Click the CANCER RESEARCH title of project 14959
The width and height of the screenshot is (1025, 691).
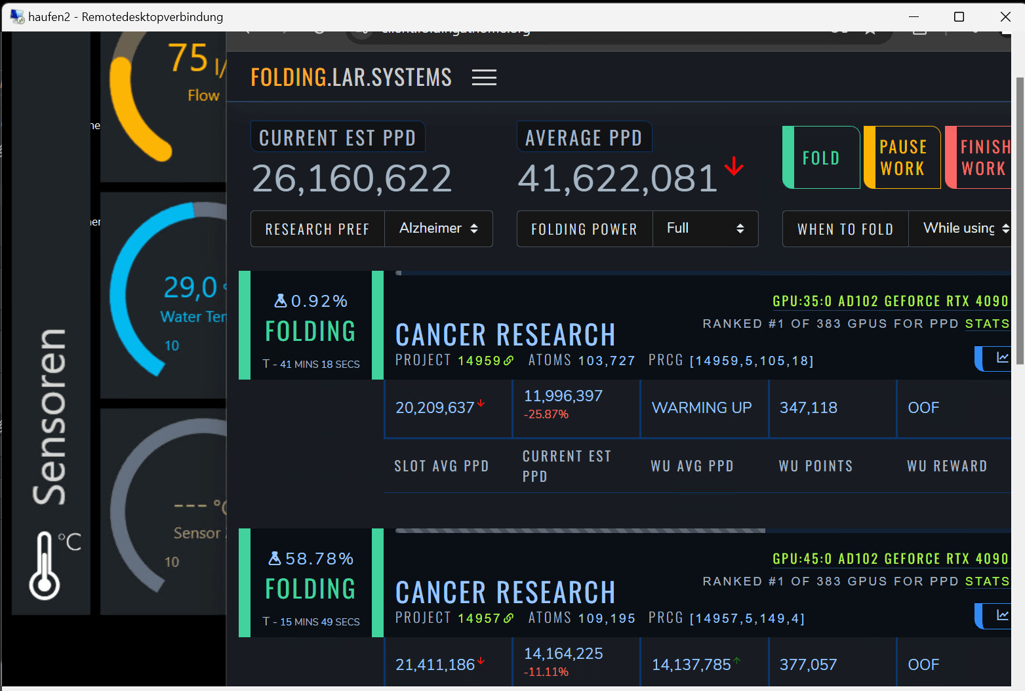click(506, 335)
